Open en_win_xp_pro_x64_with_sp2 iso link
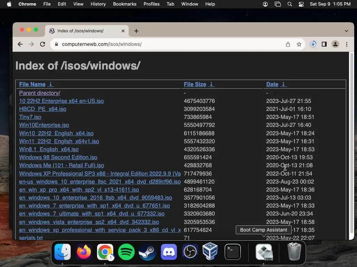The width and height of the screenshot is (357, 267). point(79,189)
